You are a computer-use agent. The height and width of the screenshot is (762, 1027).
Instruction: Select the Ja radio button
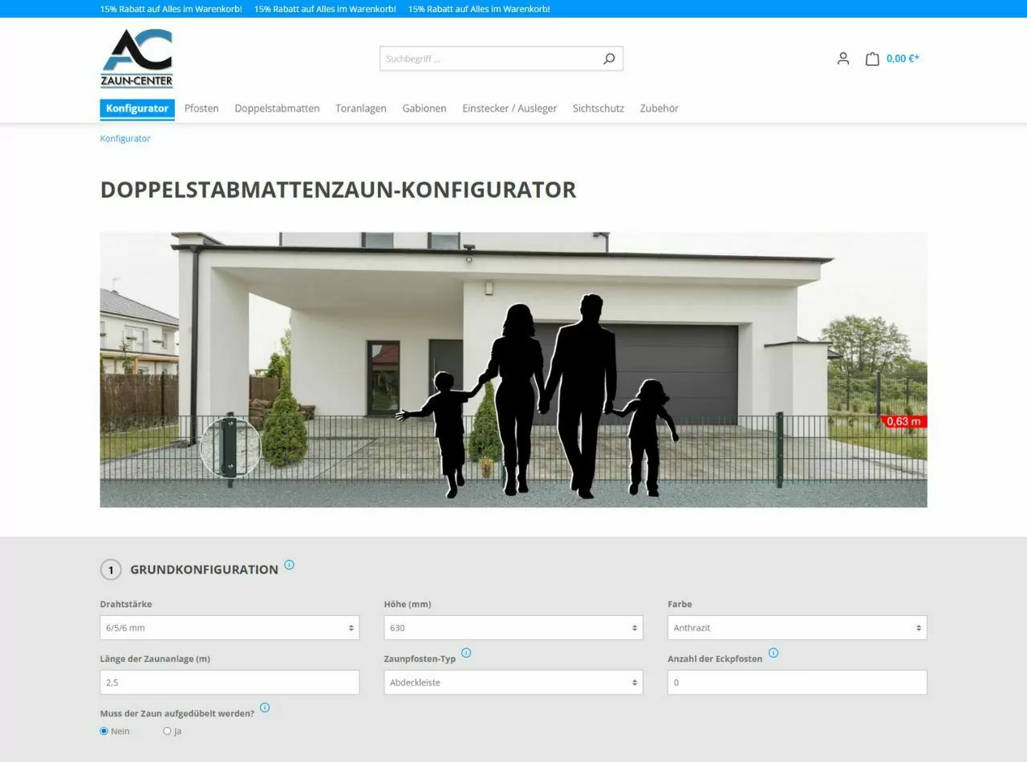coord(167,731)
